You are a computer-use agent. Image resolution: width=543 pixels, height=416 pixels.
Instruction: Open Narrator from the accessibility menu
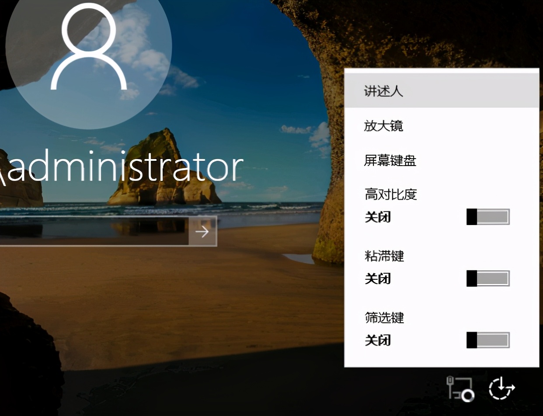click(383, 91)
